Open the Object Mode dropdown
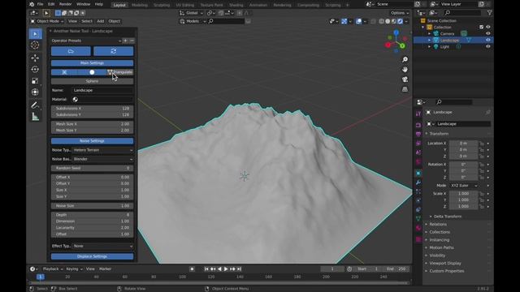Screen dimensions: 520x292 (47, 21)
